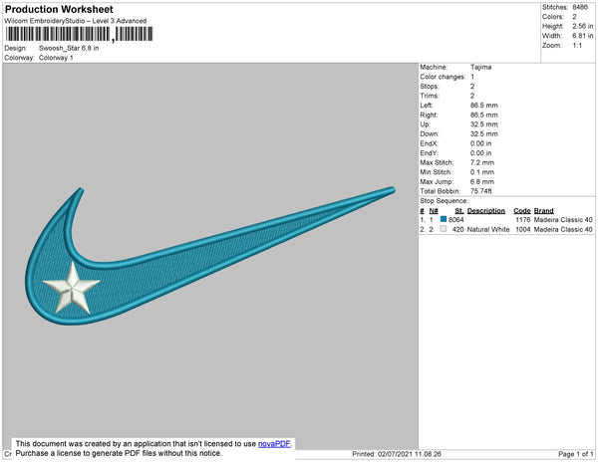
Task: Click the Machine value 'Tajima'
Action: [481, 67]
